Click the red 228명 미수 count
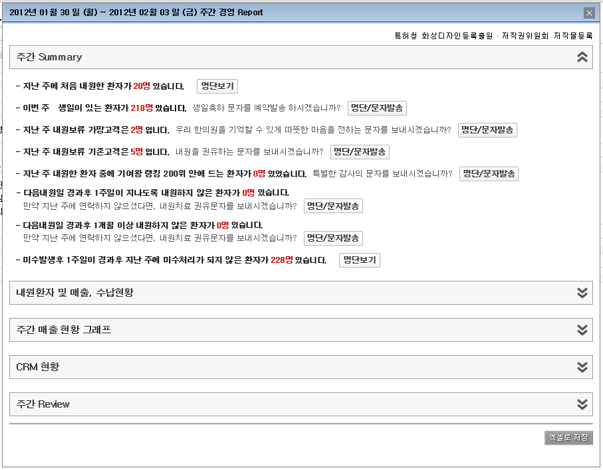The width and height of the screenshot is (603, 470). coord(281,260)
